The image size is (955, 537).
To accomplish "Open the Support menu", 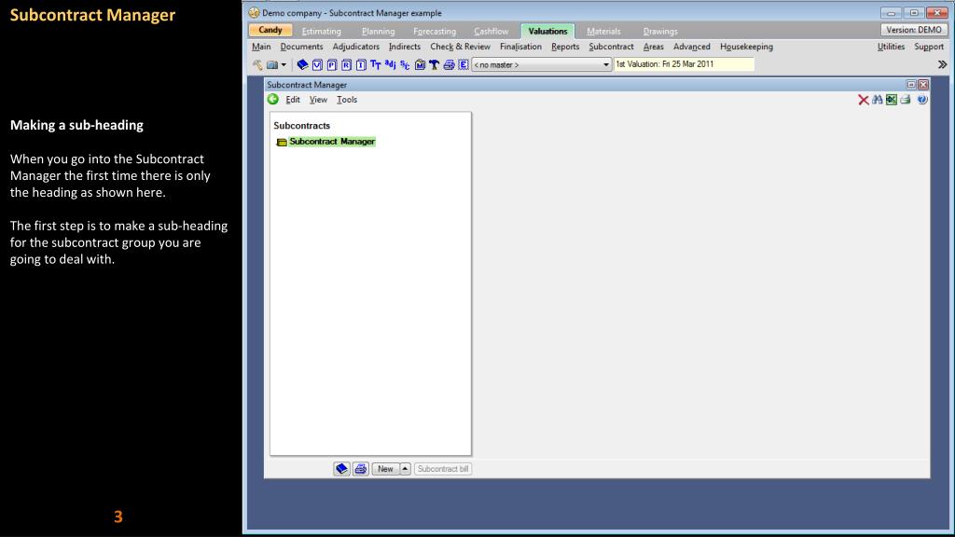I will (929, 47).
